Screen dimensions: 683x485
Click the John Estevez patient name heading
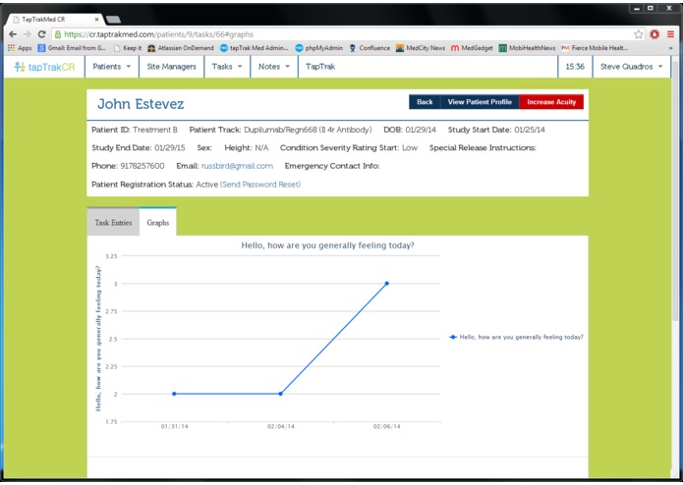pos(141,104)
